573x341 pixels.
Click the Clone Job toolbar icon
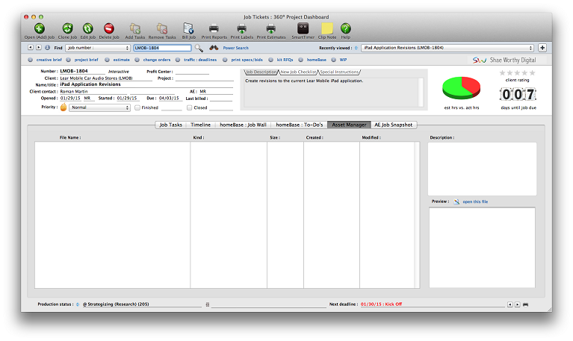click(x=67, y=28)
